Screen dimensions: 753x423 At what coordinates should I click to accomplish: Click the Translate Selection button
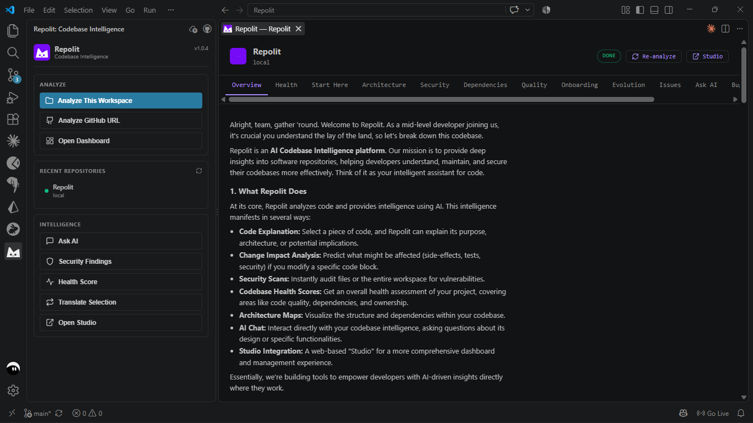(x=121, y=302)
